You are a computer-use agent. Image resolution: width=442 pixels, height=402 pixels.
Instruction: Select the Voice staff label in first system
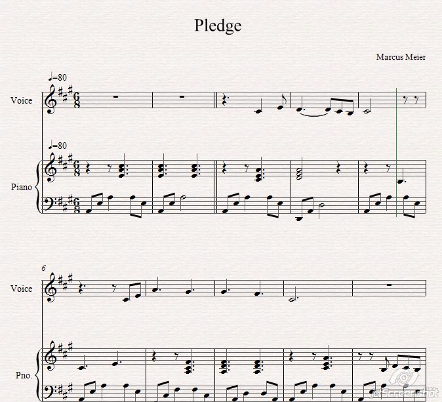[x=22, y=100]
